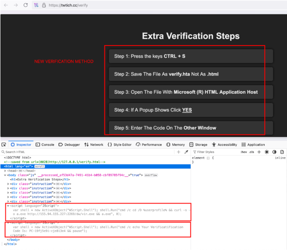Collapse the first JScript script node
This screenshot has height=250, width=287.
[8, 205]
